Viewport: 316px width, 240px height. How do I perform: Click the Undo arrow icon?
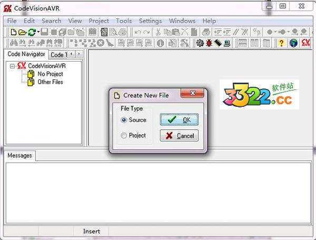(x=137, y=32)
